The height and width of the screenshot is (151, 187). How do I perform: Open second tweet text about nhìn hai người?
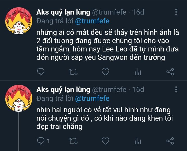coord(105,118)
